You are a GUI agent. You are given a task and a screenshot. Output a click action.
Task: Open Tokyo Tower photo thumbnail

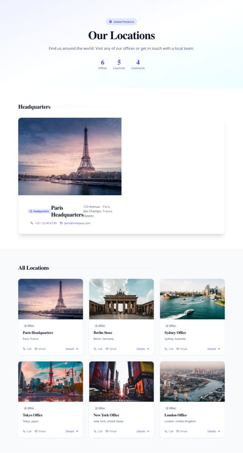click(x=50, y=381)
